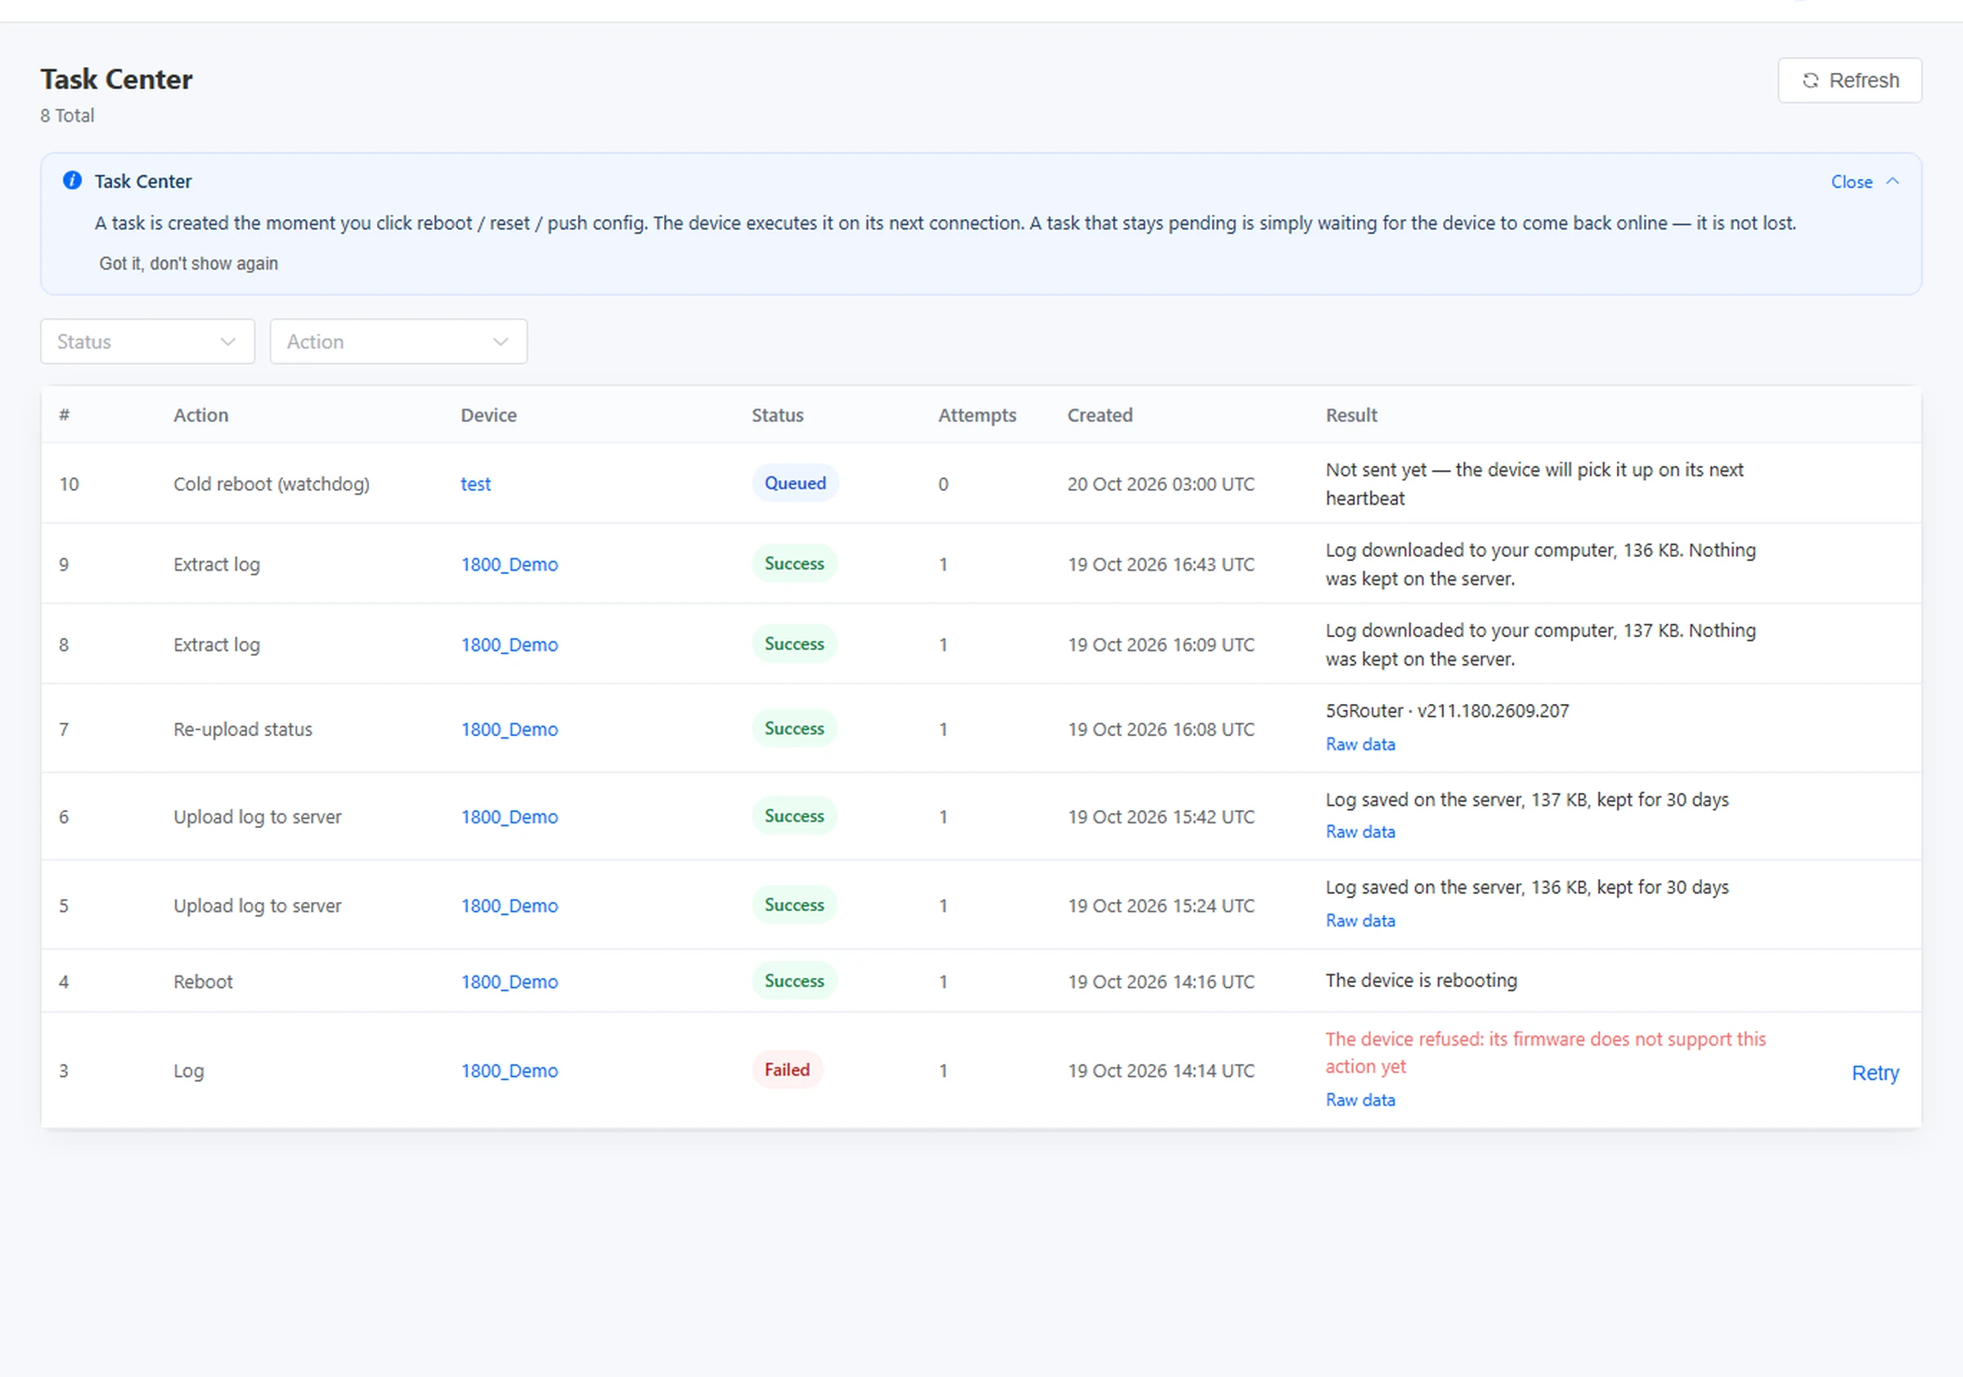This screenshot has width=1963, height=1377.
Task: Open the Action filter dropdown
Action: [398, 341]
